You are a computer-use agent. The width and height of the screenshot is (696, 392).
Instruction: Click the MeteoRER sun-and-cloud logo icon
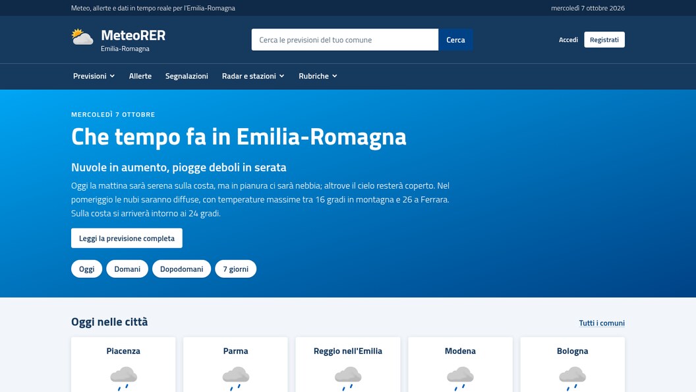coord(82,37)
